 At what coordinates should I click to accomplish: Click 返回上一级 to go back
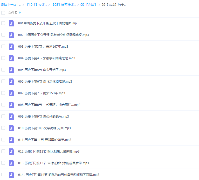click(9, 5)
